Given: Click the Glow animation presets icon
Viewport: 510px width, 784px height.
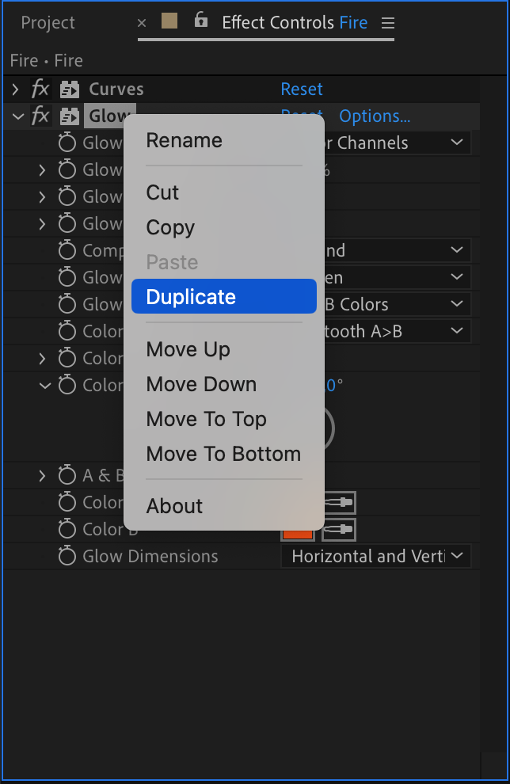Looking at the screenshot, I should tap(70, 116).
